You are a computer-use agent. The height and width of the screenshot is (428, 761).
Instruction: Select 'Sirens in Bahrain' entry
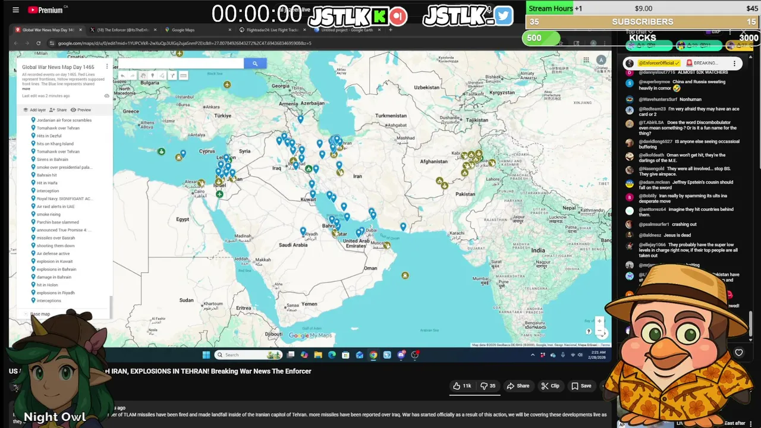click(52, 159)
